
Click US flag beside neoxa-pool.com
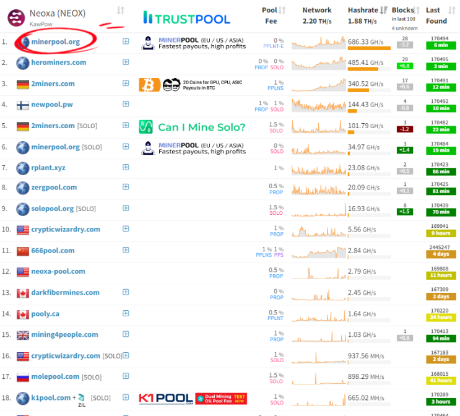pyautogui.click(x=22, y=272)
